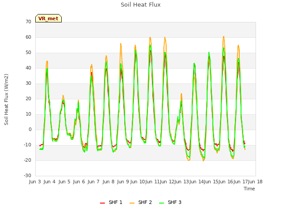The image size is (282, 211).
Task: Toggle SHF 1 series in legend
Action: click(x=111, y=202)
